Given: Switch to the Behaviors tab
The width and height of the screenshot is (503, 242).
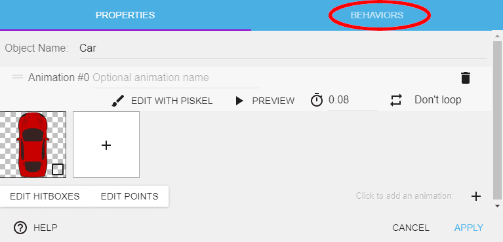Looking at the screenshot, I should pos(377,15).
